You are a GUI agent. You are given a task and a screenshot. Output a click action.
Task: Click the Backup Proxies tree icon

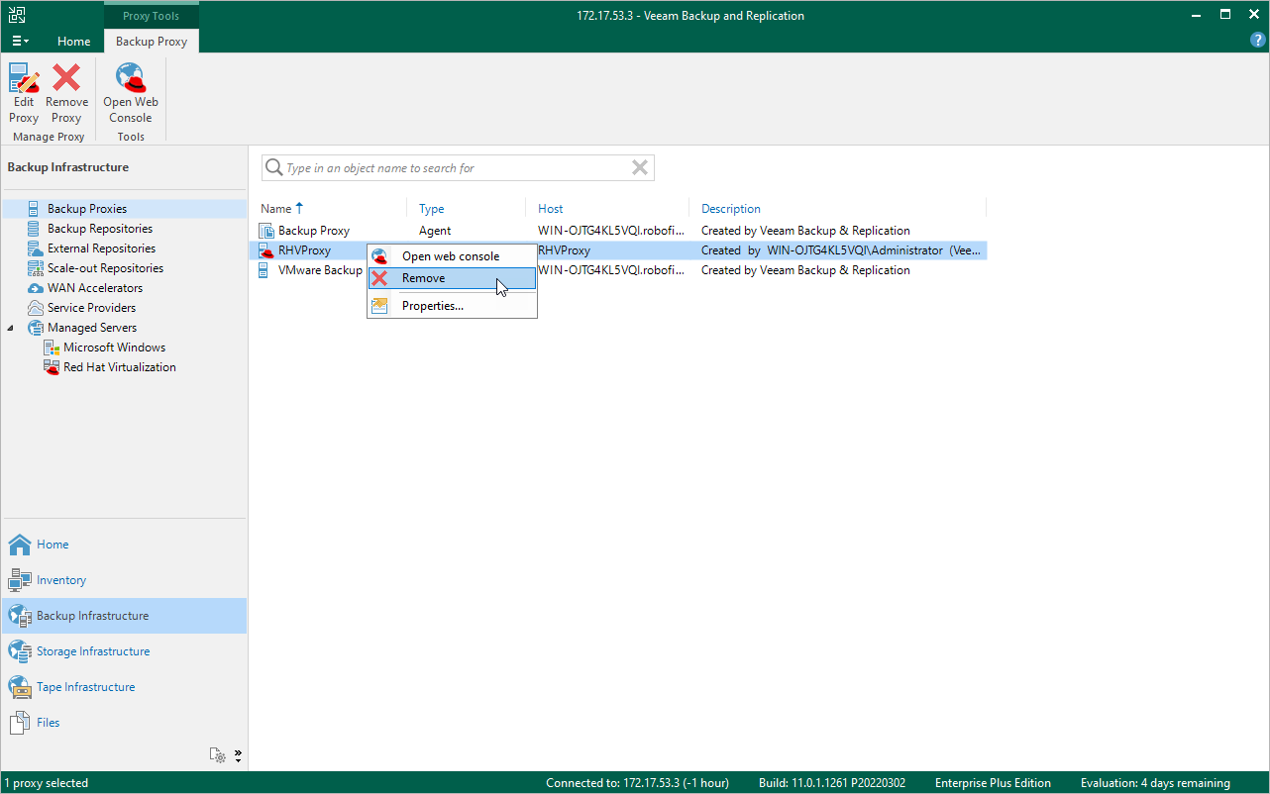click(x=35, y=209)
